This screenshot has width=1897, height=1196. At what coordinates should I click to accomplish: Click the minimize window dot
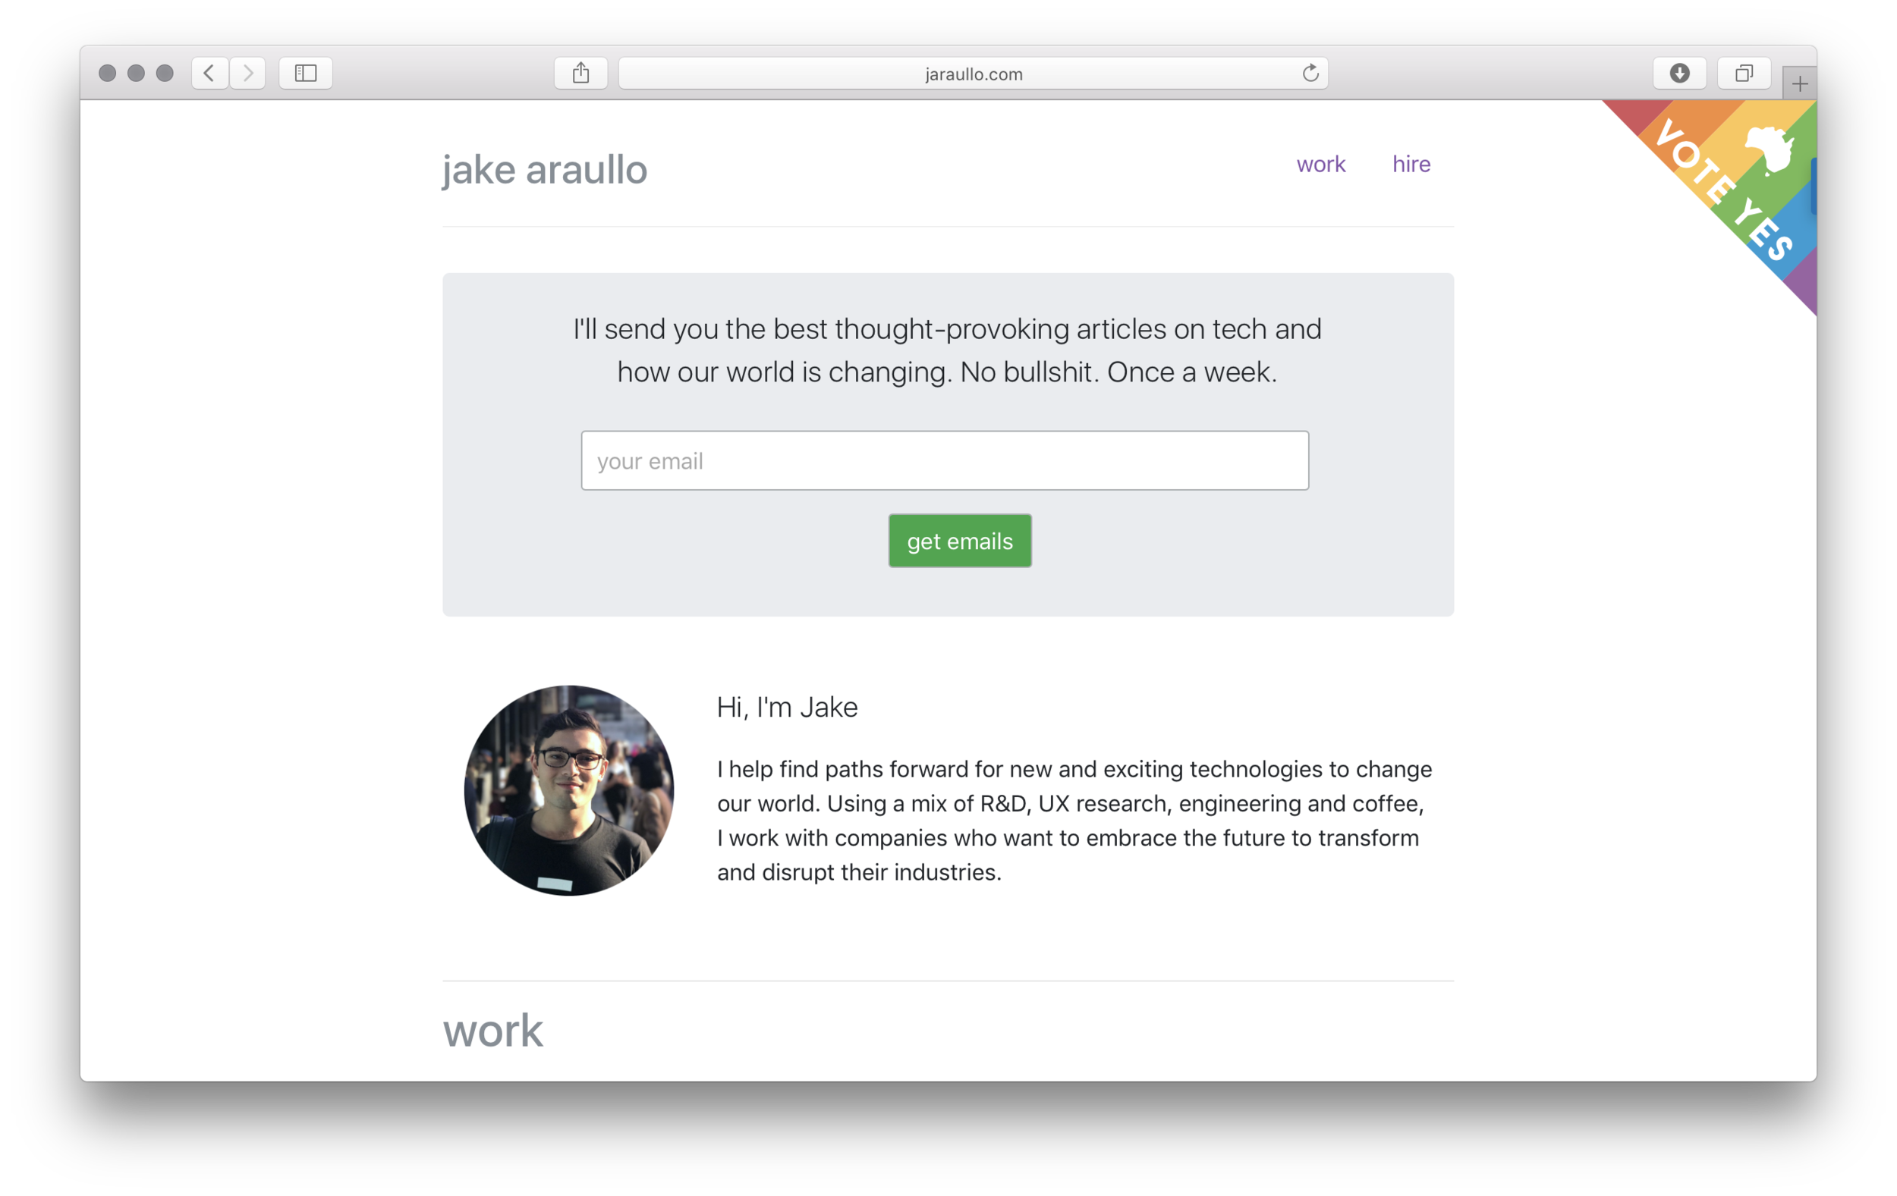136,74
